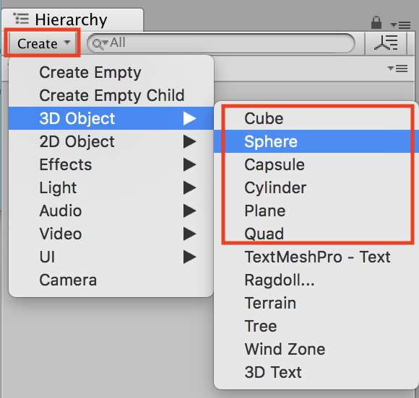The width and height of the screenshot is (419, 398).
Task: Expand the Effects submenu
Action: (111, 164)
